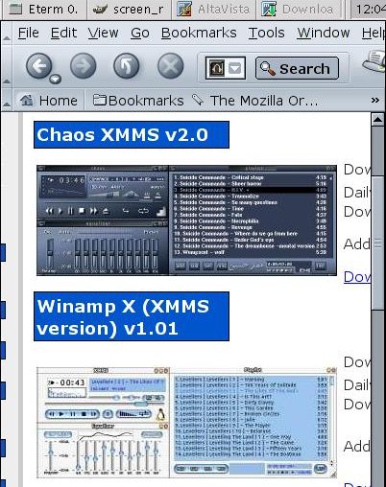Open the Go menu

(x=140, y=33)
